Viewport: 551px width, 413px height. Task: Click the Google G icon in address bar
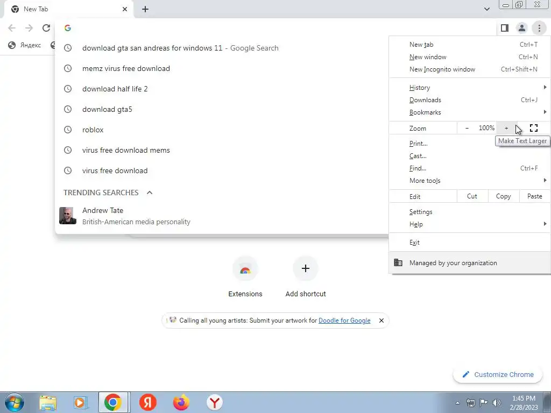click(x=68, y=28)
